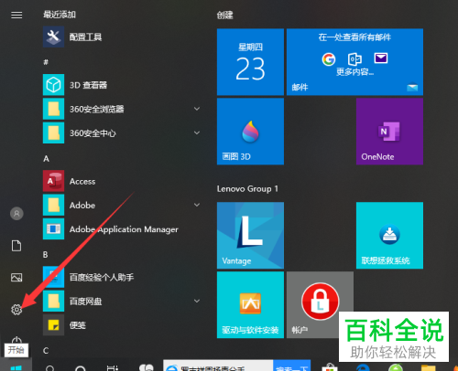Image resolution: width=458 pixels, height=371 pixels.
Task: Click the # section header
Action: pos(46,62)
